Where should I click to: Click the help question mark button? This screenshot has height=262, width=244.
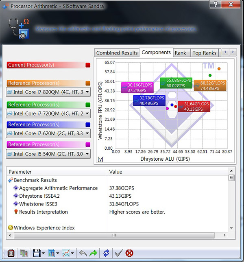click(215, 4)
